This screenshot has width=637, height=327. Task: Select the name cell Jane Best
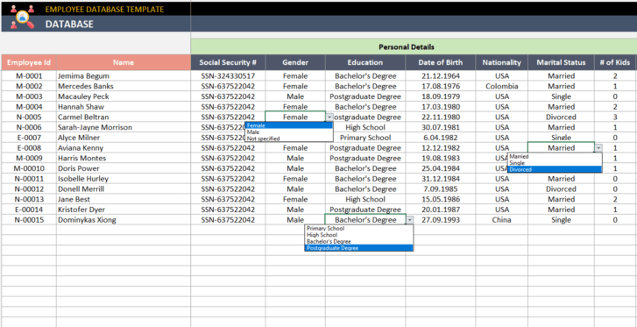124,199
